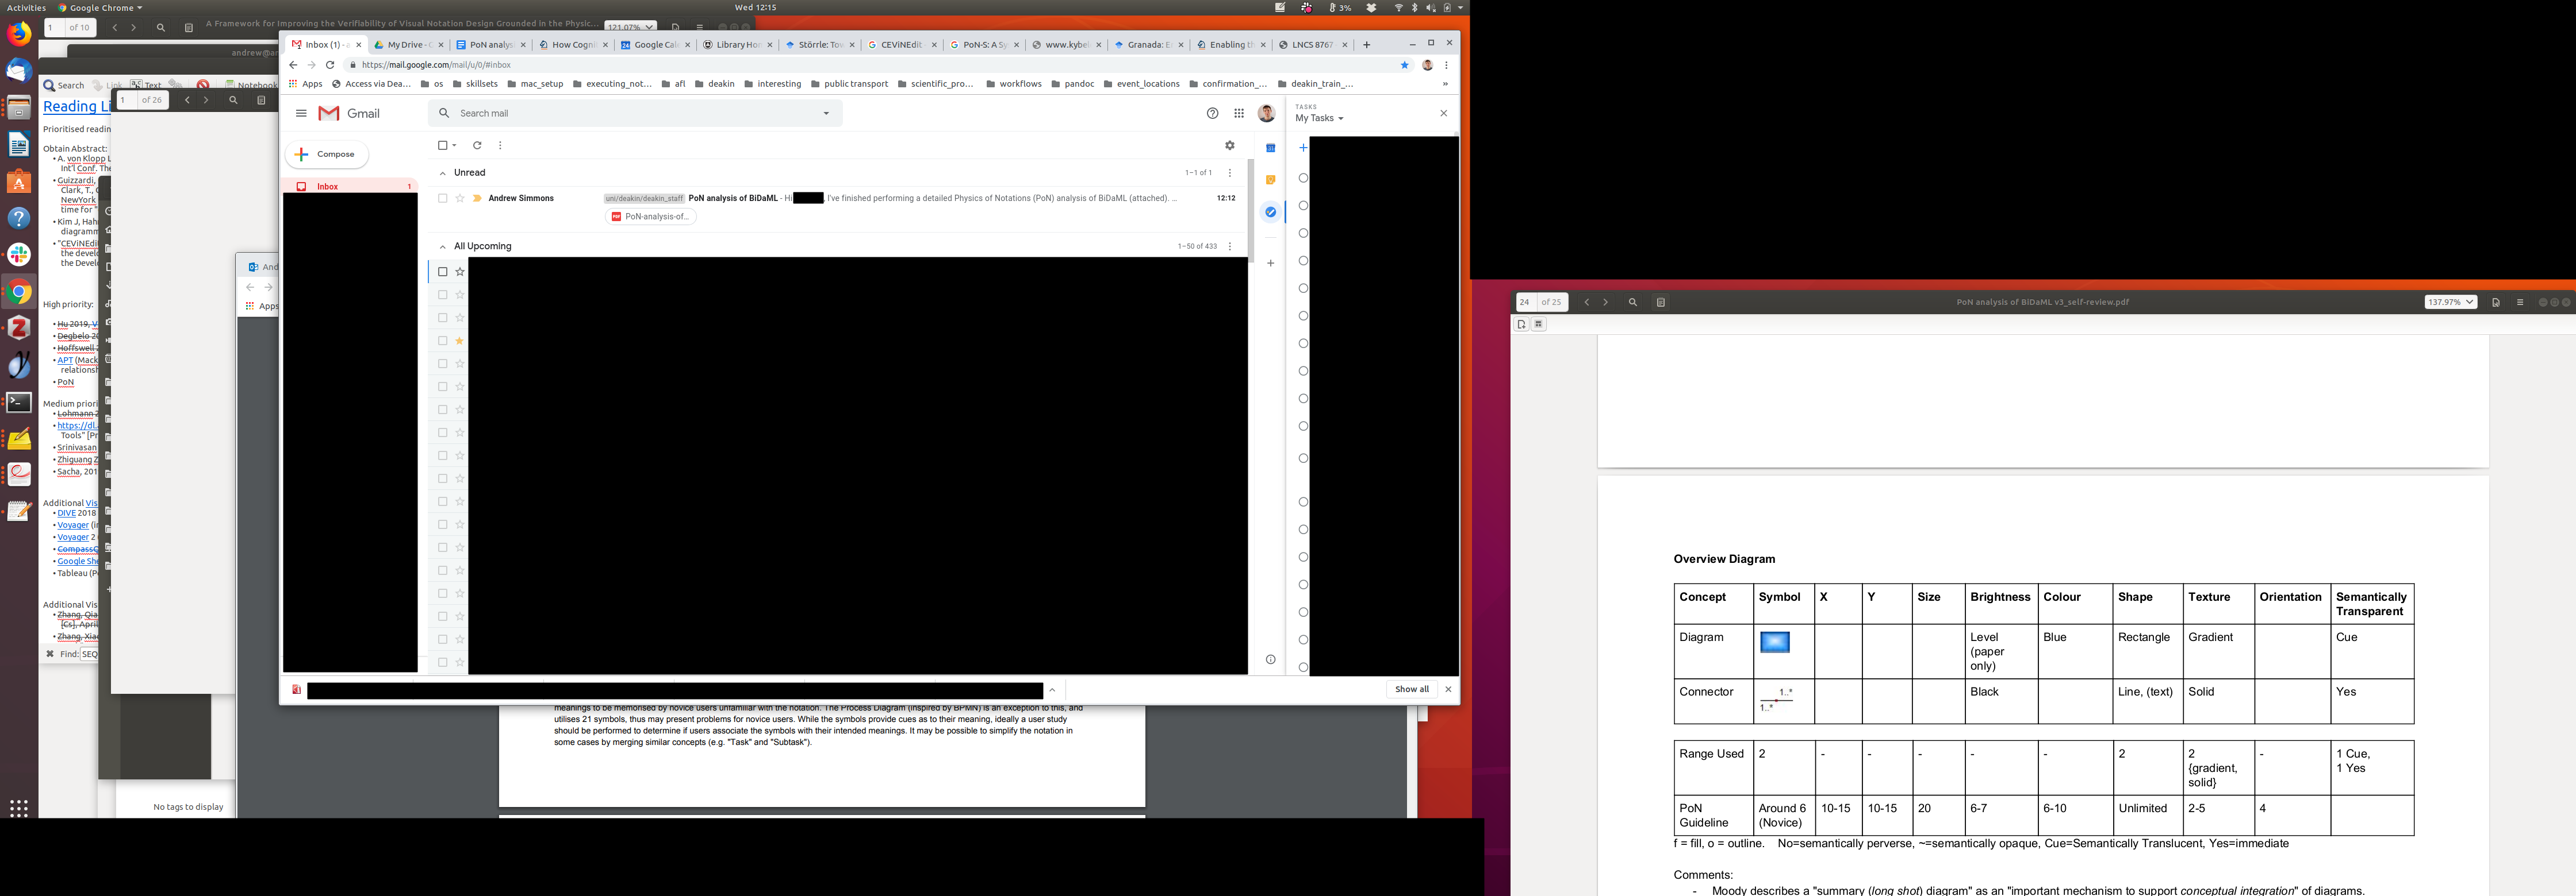
Task: Star the Andrew Simmons email
Action: click(460, 199)
